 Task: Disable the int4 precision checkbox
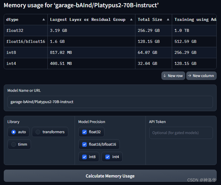[108, 157]
